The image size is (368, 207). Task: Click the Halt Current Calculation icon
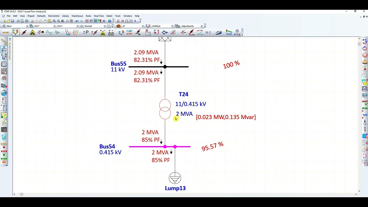point(365,55)
